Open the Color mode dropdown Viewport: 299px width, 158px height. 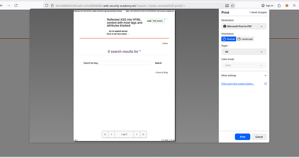pyautogui.click(x=244, y=65)
